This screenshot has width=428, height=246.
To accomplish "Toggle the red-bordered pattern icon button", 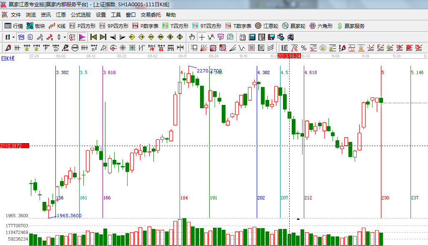I will 73,37.
